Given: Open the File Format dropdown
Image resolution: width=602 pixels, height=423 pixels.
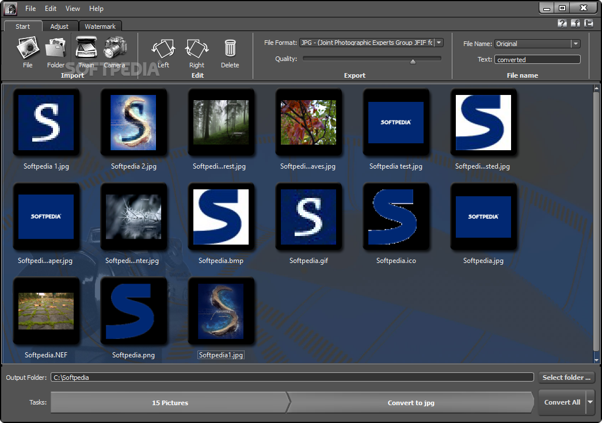Looking at the screenshot, I should point(439,43).
